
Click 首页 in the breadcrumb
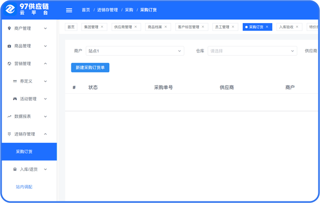click(x=86, y=10)
